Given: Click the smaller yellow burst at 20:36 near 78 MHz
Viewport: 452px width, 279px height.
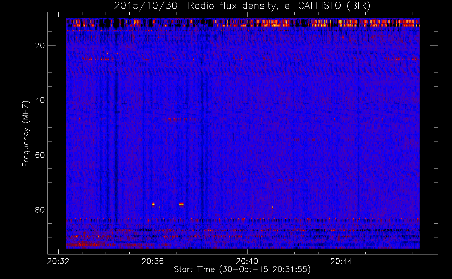Looking at the screenshot, I should tap(153, 204).
